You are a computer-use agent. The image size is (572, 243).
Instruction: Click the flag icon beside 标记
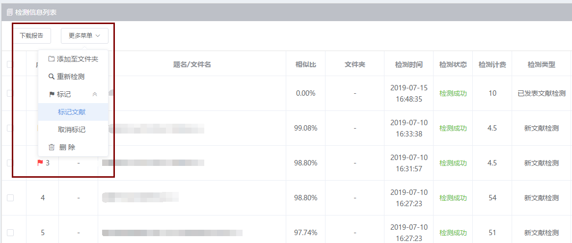click(52, 94)
